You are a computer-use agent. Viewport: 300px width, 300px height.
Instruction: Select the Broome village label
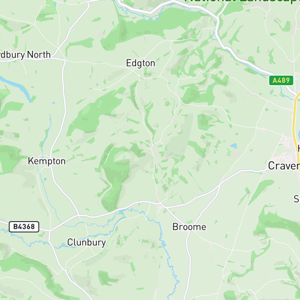point(190,227)
